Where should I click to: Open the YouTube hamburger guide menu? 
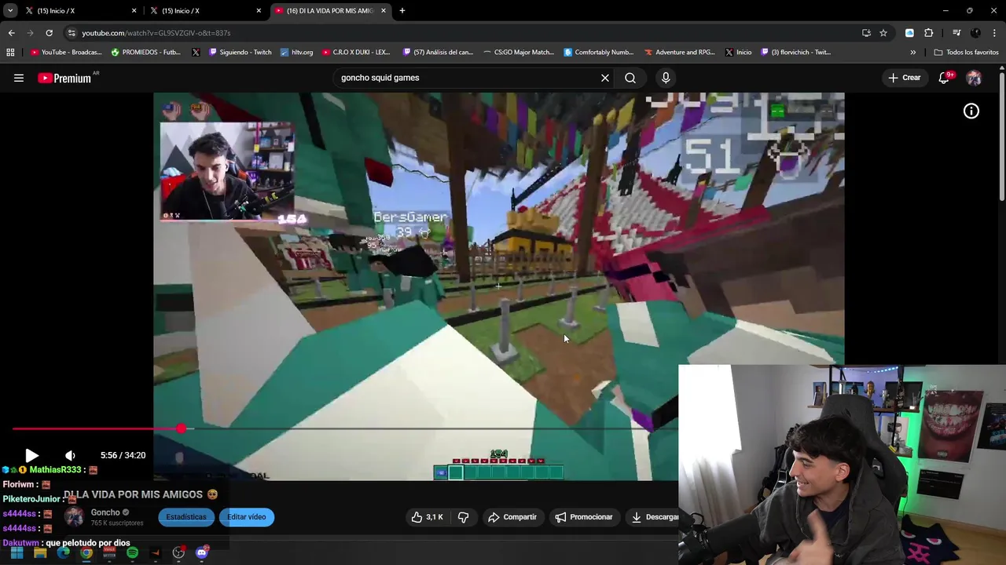[x=19, y=78]
